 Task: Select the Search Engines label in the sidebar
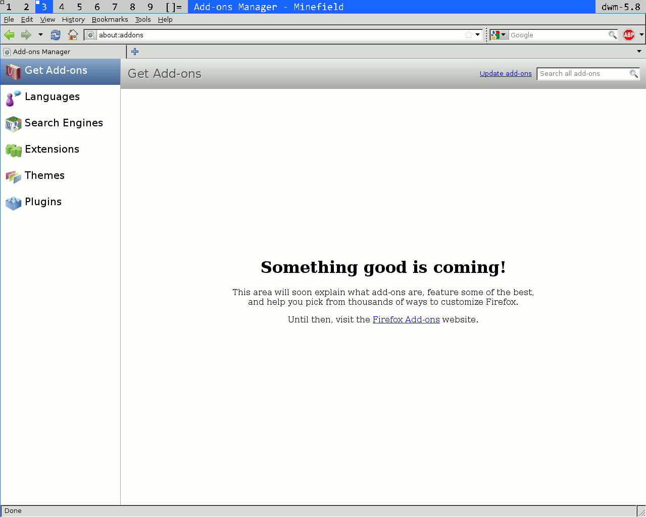pyautogui.click(x=64, y=123)
